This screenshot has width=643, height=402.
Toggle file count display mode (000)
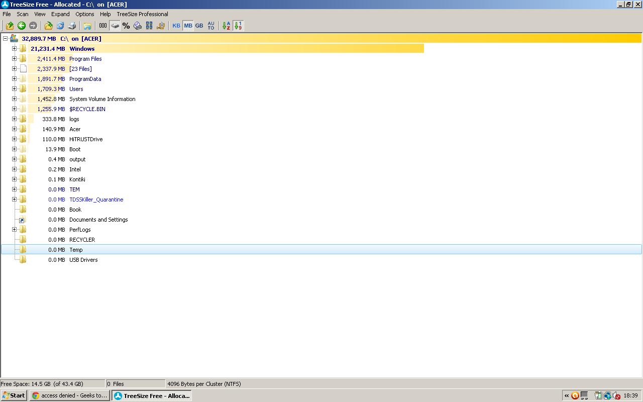[x=103, y=26]
